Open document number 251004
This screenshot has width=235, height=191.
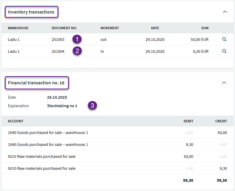click(58, 51)
